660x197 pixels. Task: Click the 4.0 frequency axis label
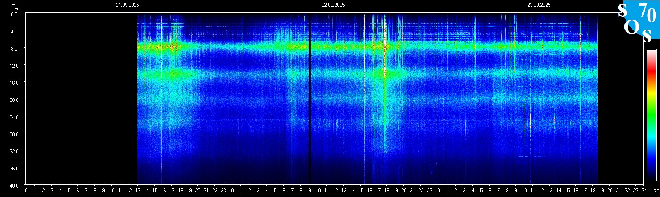tap(14, 31)
